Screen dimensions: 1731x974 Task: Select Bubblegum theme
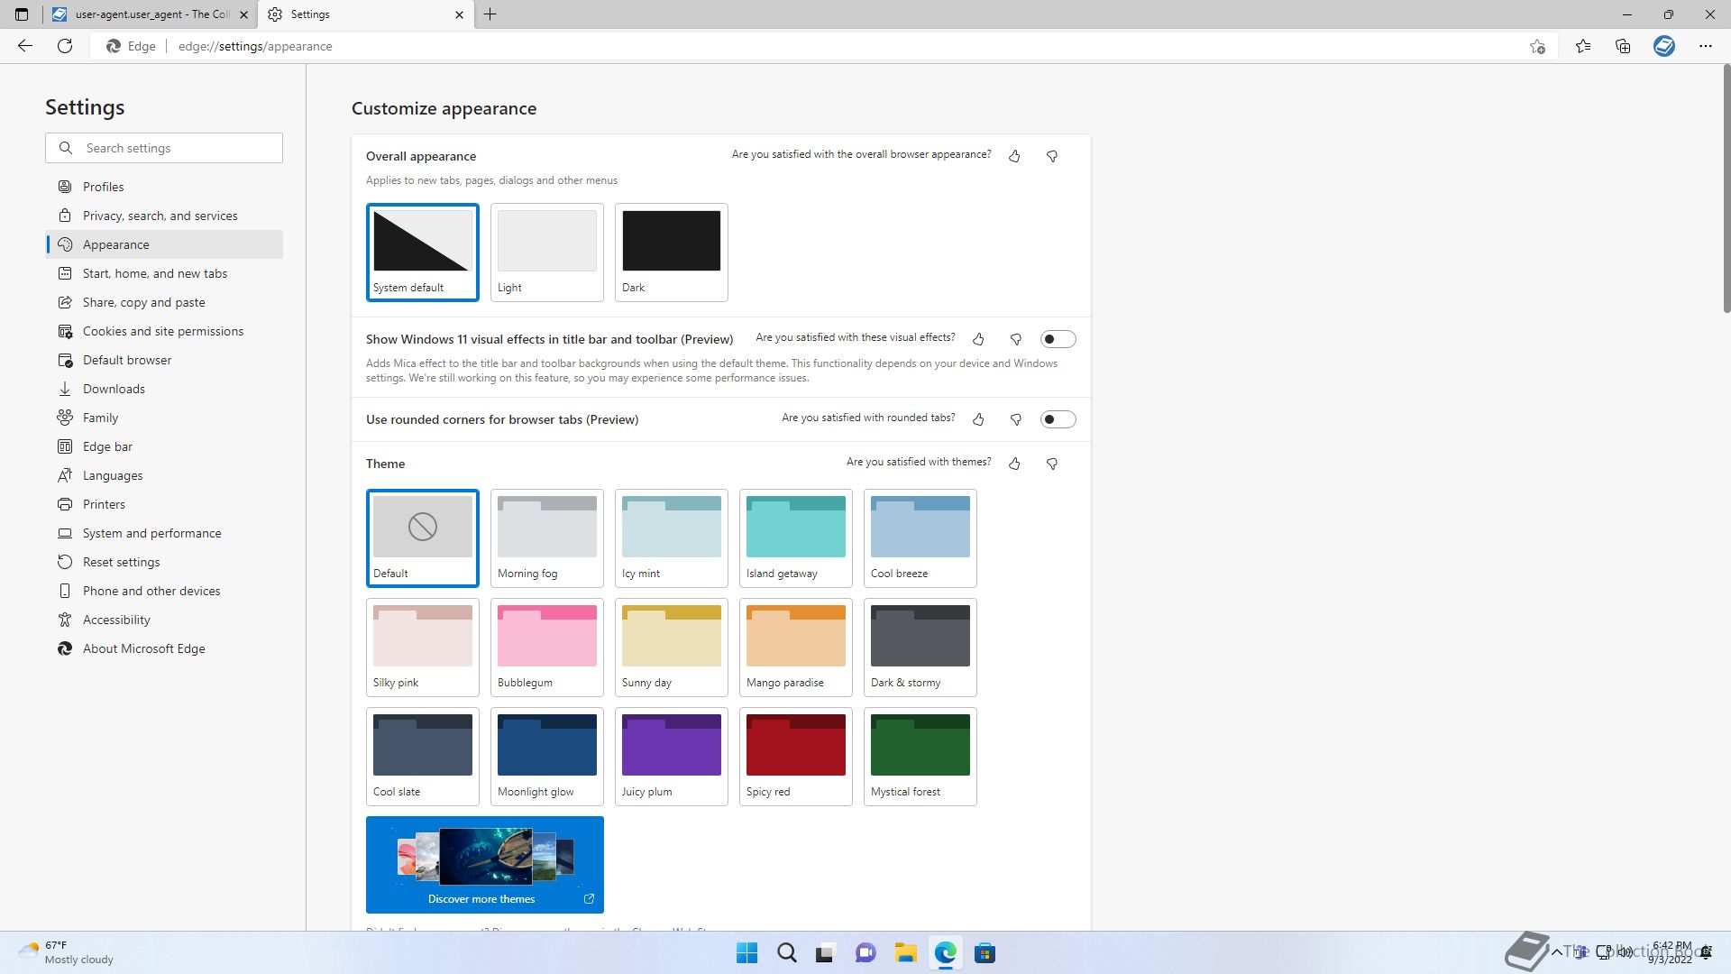click(547, 648)
